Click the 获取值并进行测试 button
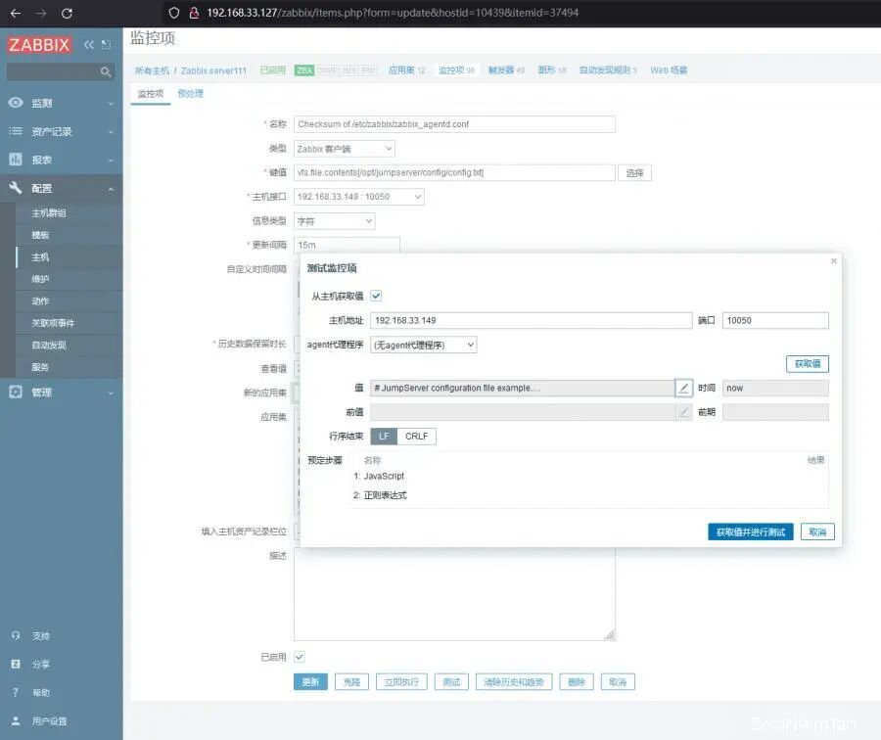881x740 pixels. tap(751, 532)
